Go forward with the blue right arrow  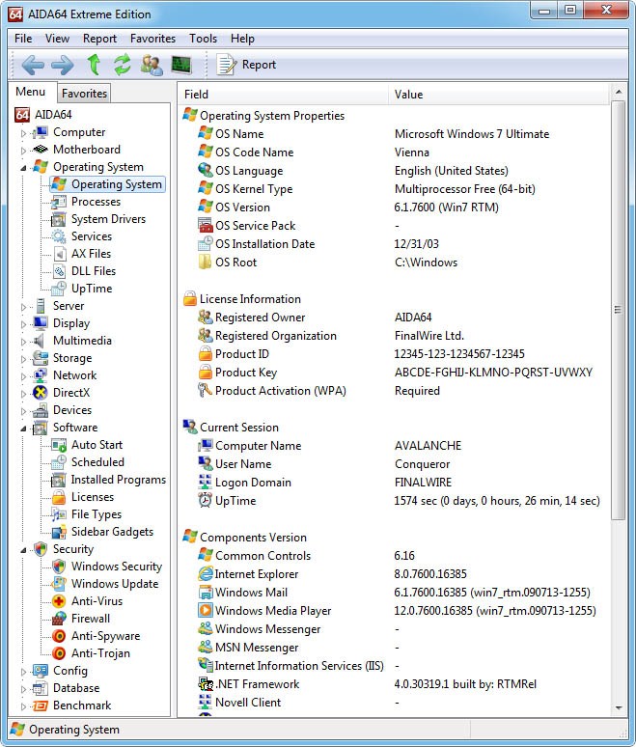click(63, 65)
